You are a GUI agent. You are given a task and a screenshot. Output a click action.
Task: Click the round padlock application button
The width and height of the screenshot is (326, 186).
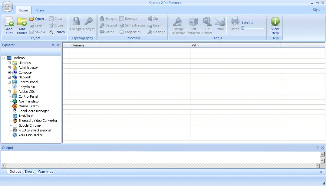click(x=7, y=7)
